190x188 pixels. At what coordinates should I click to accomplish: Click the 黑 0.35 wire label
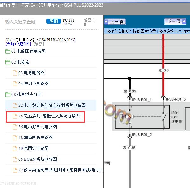tap(130, 91)
